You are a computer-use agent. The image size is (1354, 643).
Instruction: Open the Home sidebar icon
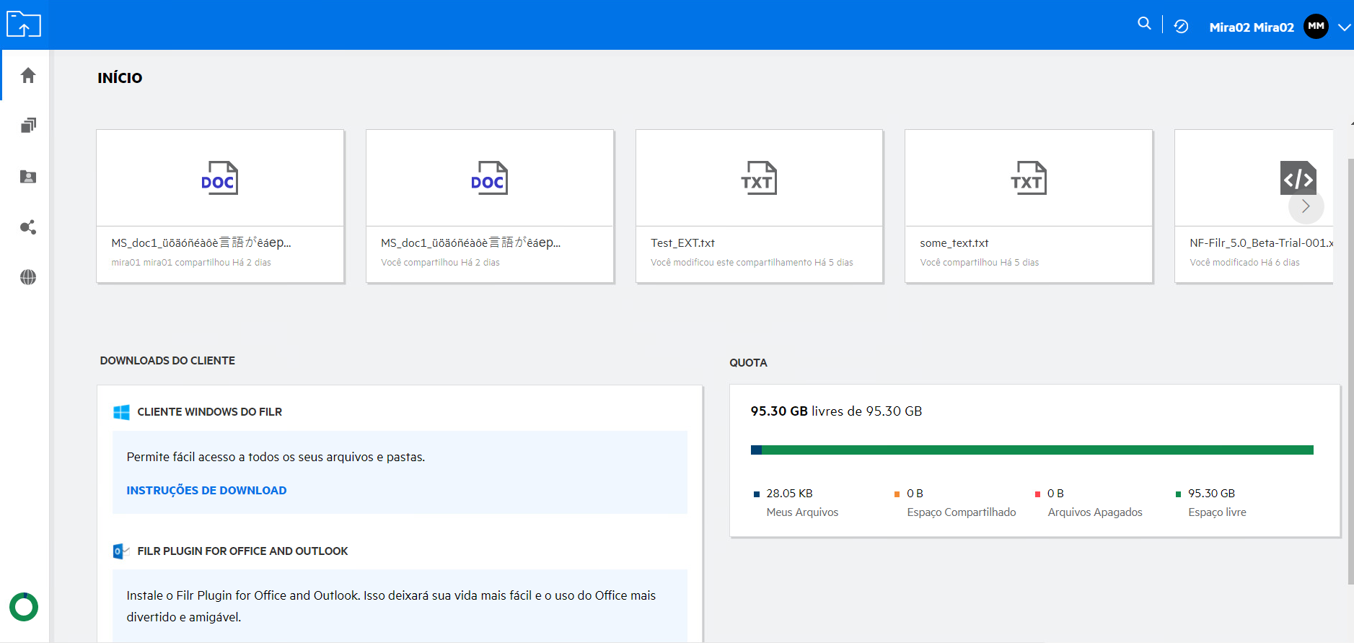(x=28, y=76)
